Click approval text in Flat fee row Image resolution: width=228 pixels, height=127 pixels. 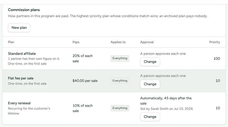point(163,76)
